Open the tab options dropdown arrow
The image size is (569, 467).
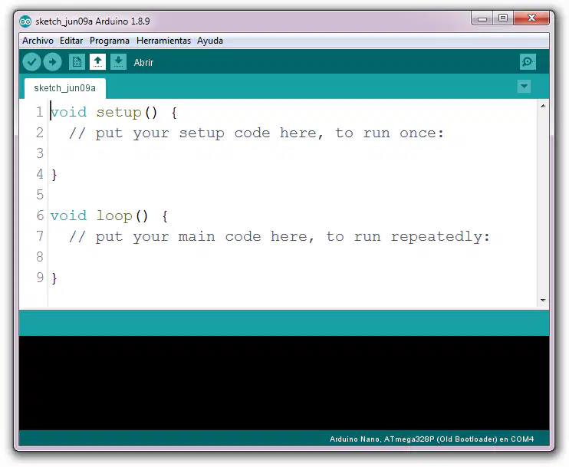coord(524,87)
